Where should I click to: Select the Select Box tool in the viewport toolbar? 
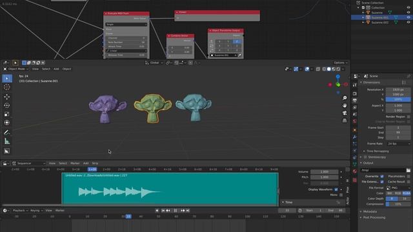7,79
